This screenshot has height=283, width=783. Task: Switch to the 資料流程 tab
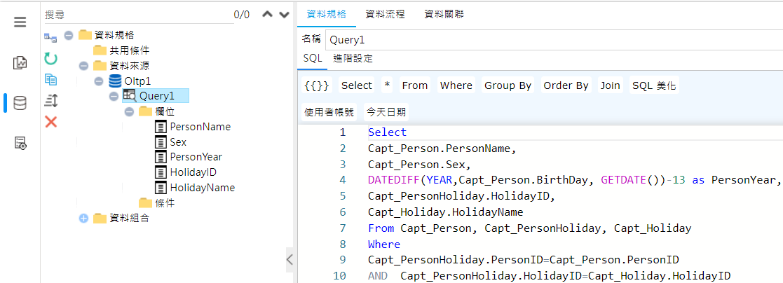(385, 14)
